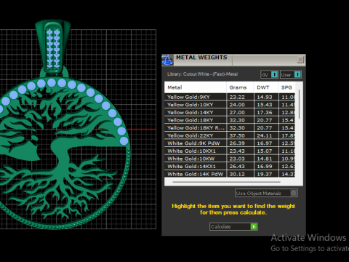This screenshot has width=349, height=262.
Task: Sort by the Metal column header
Action: tap(196, 87)
